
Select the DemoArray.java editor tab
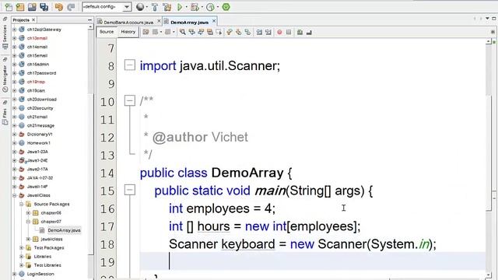[189, 23]
